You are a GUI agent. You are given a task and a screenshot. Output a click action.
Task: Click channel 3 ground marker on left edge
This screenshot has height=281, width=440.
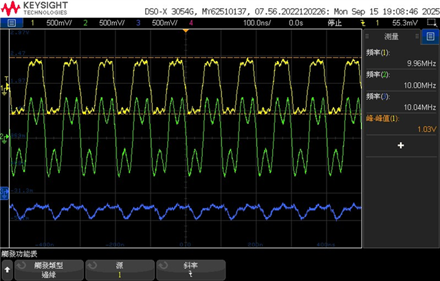(4, 193)
